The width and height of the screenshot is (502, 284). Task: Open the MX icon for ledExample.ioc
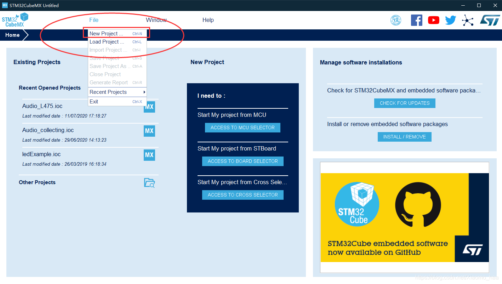(149, 155)
